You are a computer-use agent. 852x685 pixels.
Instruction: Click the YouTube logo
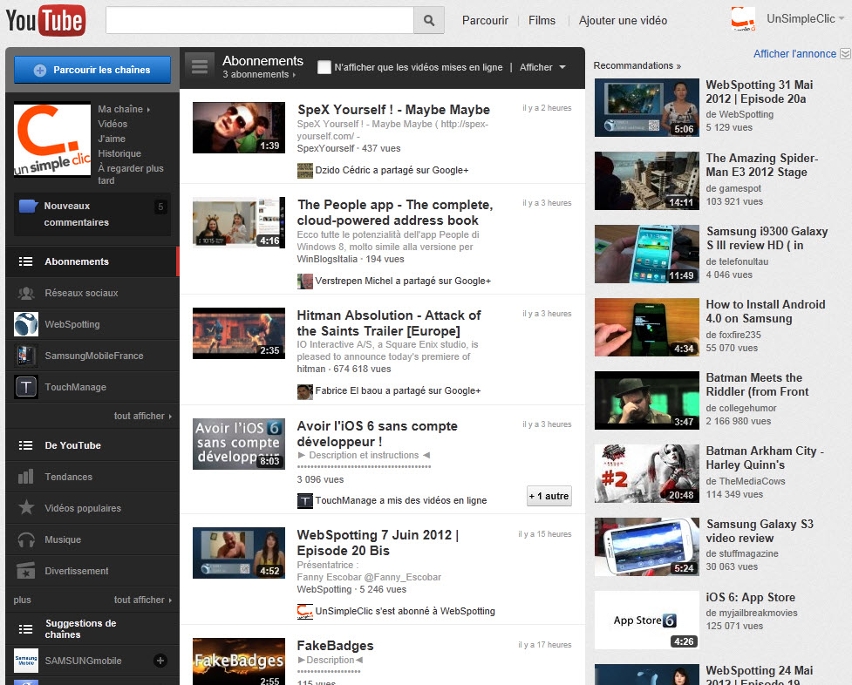[45, 20]
